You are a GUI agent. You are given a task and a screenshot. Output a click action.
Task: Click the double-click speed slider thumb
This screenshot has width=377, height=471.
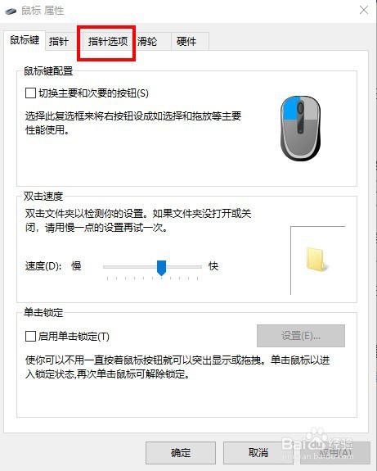pyautogui.click(x=161, y=268)
